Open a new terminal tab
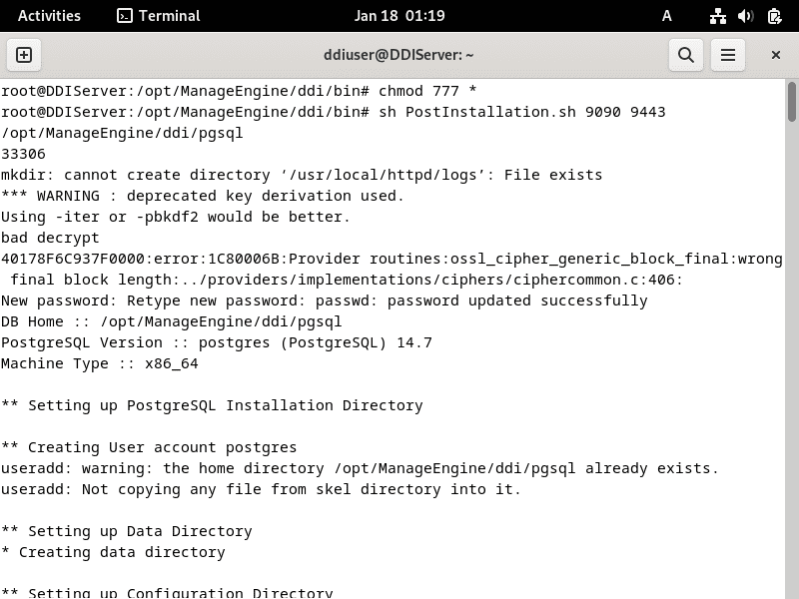Screen dimensions: 799x599 [25, 55]
